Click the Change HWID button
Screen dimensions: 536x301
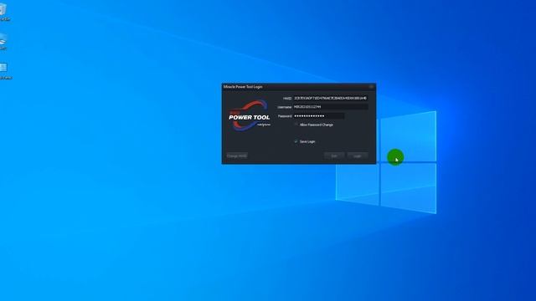pos(237,156)
